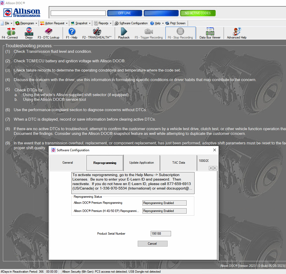The image size is (286, 274).
Task: Click the Software Configuration dialog title icon
Action: point(53,150)
